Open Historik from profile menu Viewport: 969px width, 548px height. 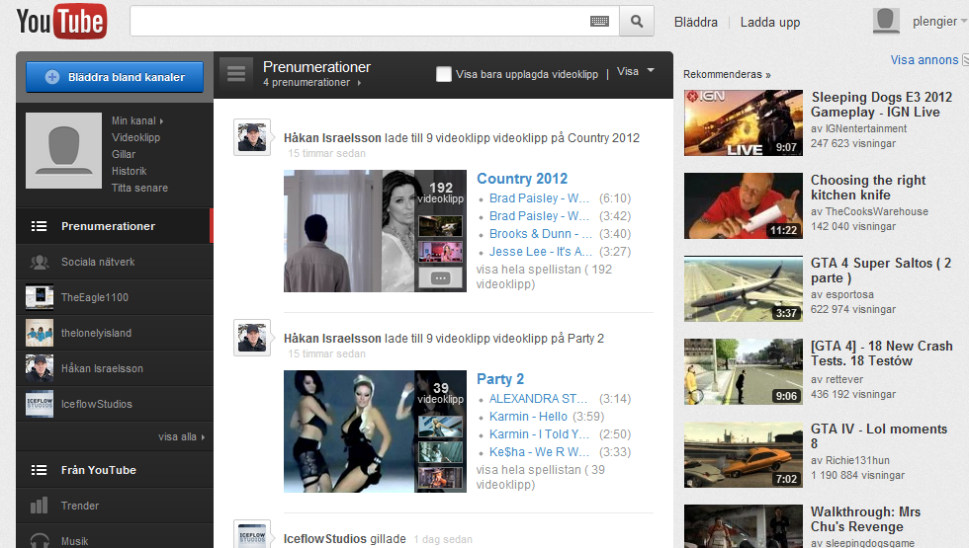[130, 171]
